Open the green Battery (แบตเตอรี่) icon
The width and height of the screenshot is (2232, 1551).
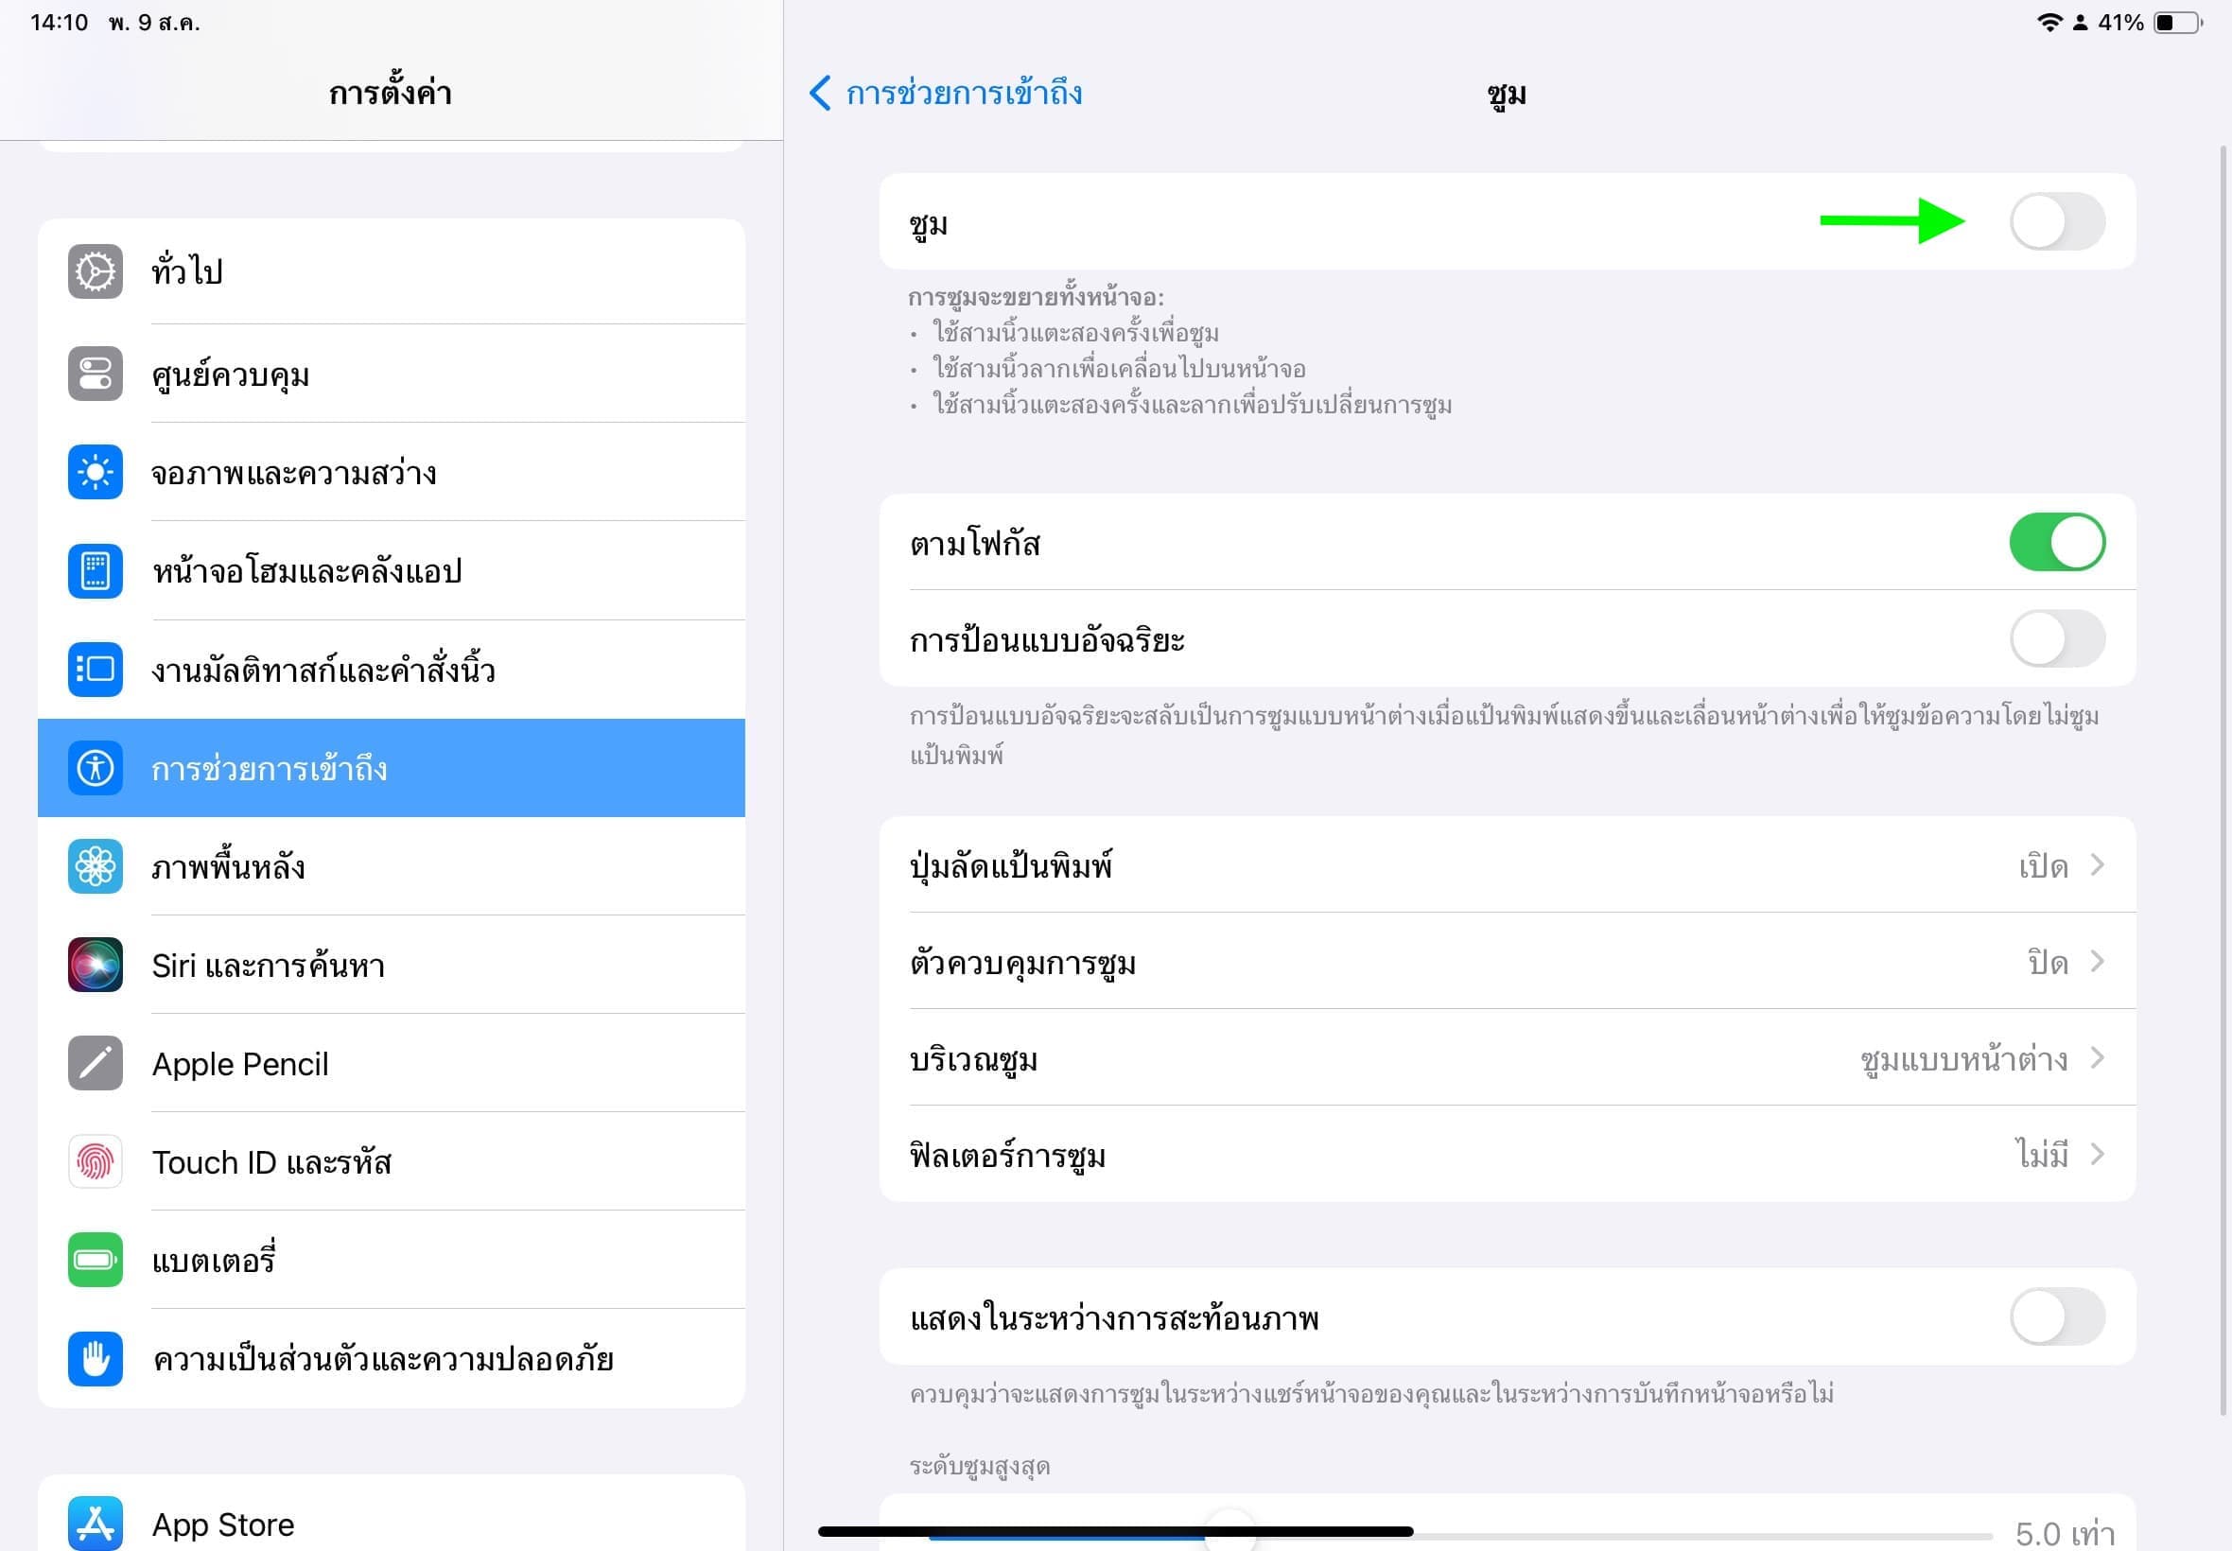pos(96,1261)
